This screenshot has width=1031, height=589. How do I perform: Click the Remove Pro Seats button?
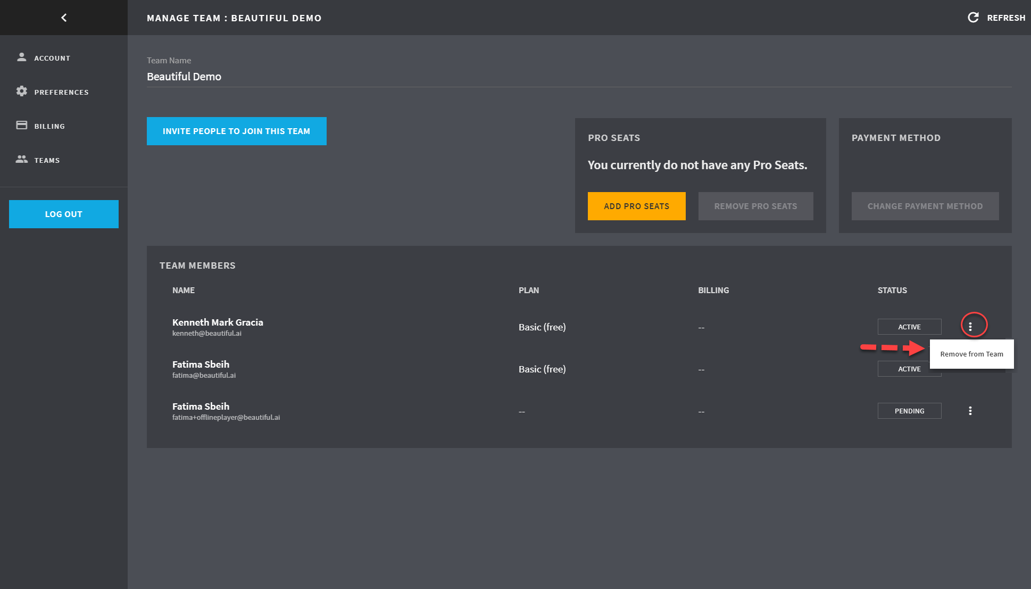[x=755, y=206]
